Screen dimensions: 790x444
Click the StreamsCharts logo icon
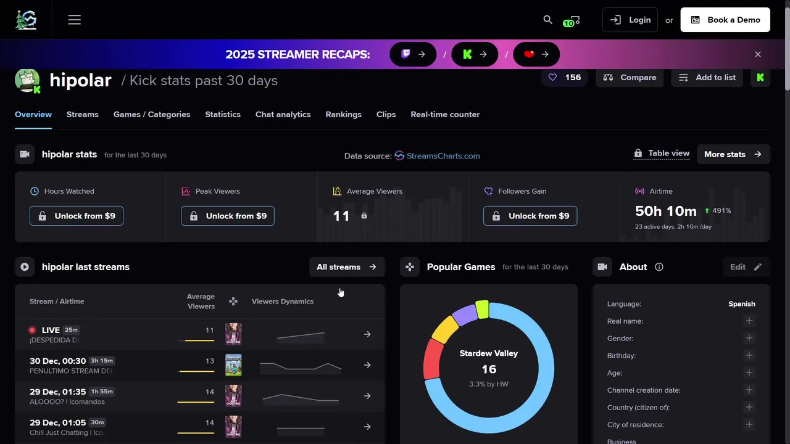(x=26, y=20)
